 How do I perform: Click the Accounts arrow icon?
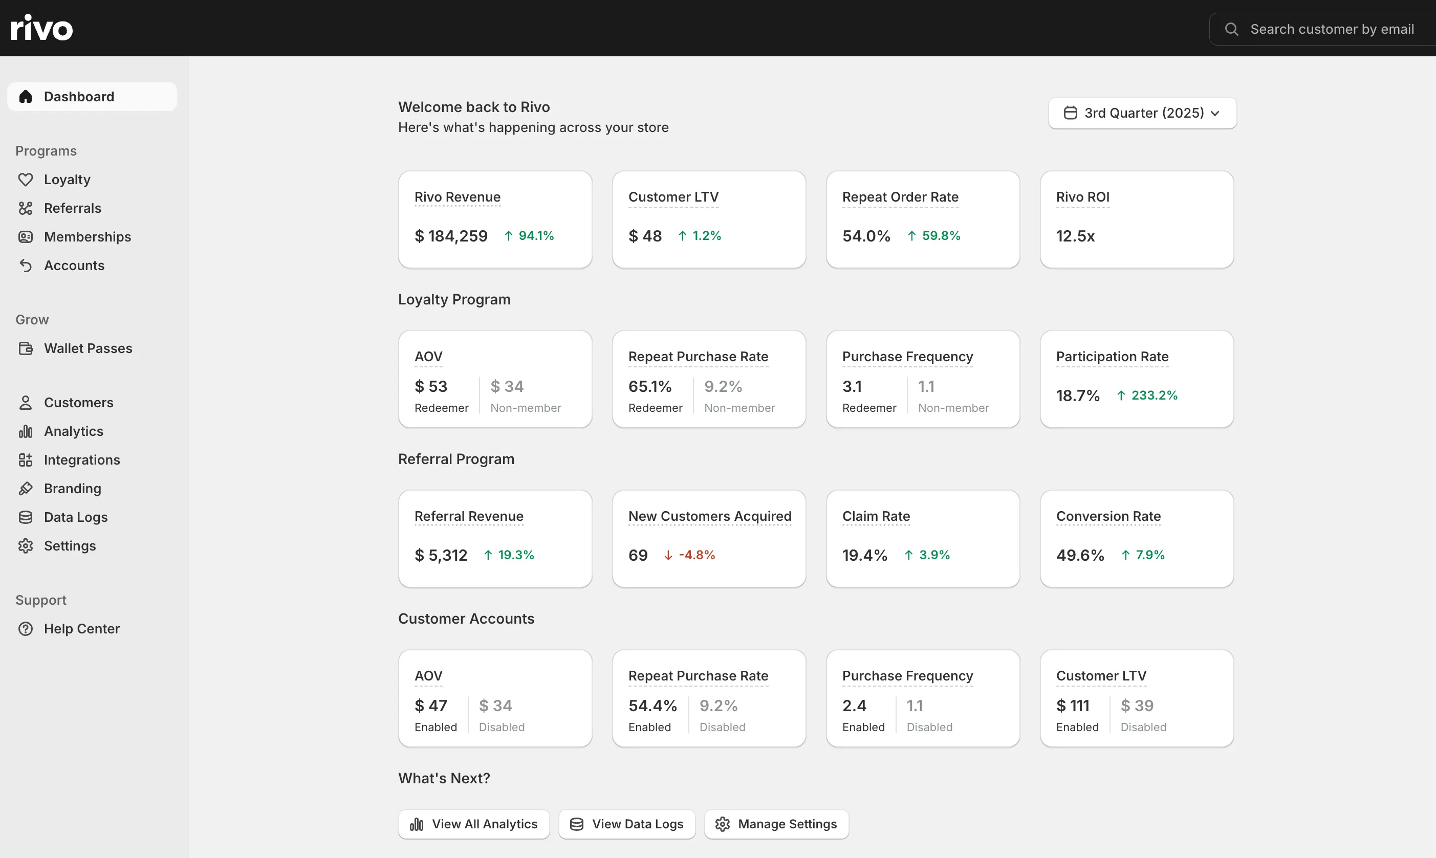coord(26,266)
